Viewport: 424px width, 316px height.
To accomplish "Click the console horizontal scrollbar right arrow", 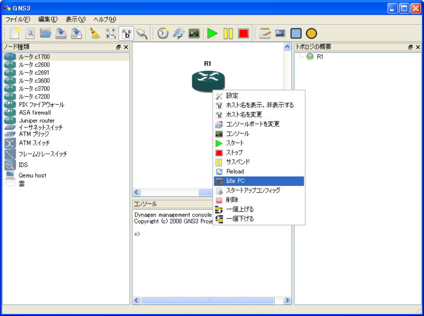I will click(287, 300).
